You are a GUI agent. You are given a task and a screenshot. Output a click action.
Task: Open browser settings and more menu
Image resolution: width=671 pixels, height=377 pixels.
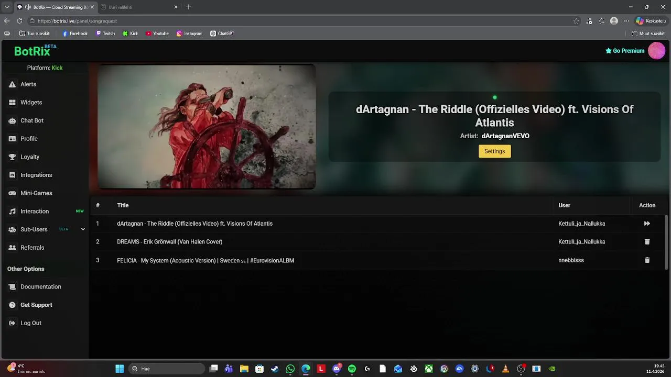pos(626,21)
